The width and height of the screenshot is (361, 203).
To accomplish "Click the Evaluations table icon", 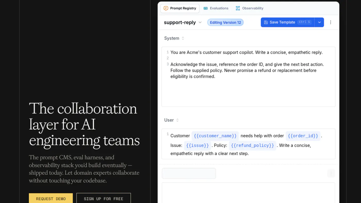I will coord(206,8).
